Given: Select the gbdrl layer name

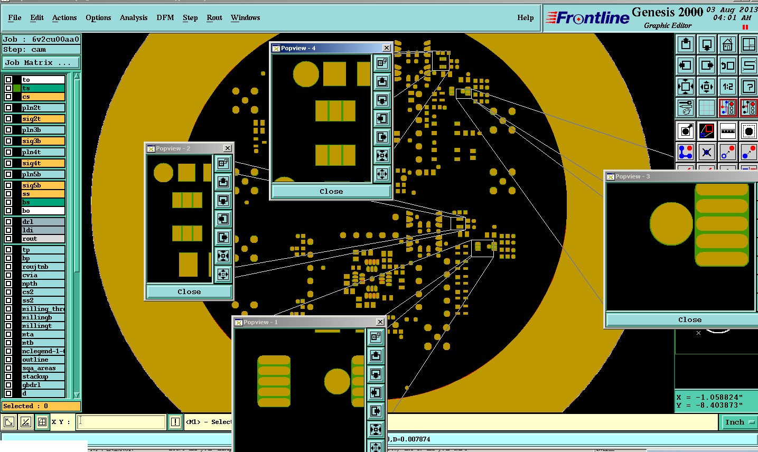Looking at the screenshot, I should 43,385.
